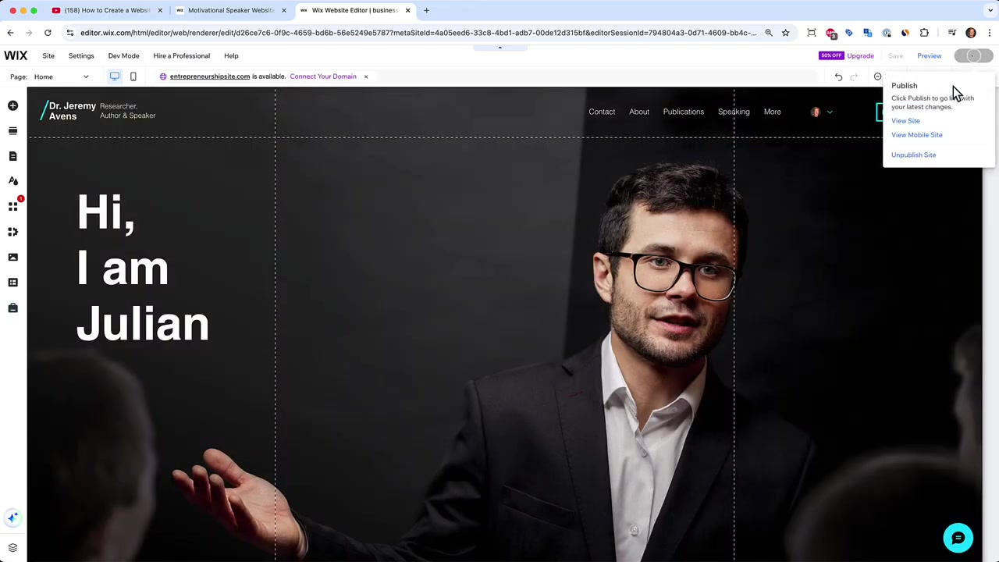This screenshot has height=562, width=999.
Task: Open a new browser tab
Action: click(x=426, y=10)
